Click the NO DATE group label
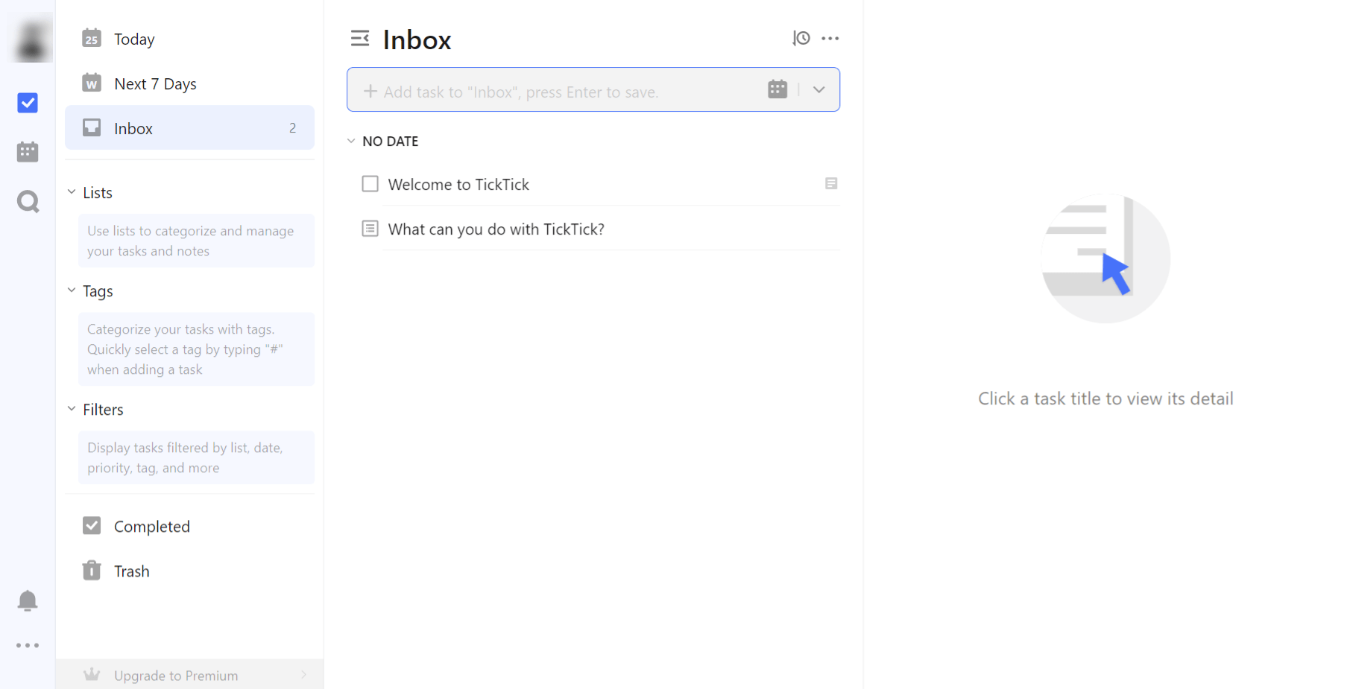1347x689 pixels. pos(391,142)
